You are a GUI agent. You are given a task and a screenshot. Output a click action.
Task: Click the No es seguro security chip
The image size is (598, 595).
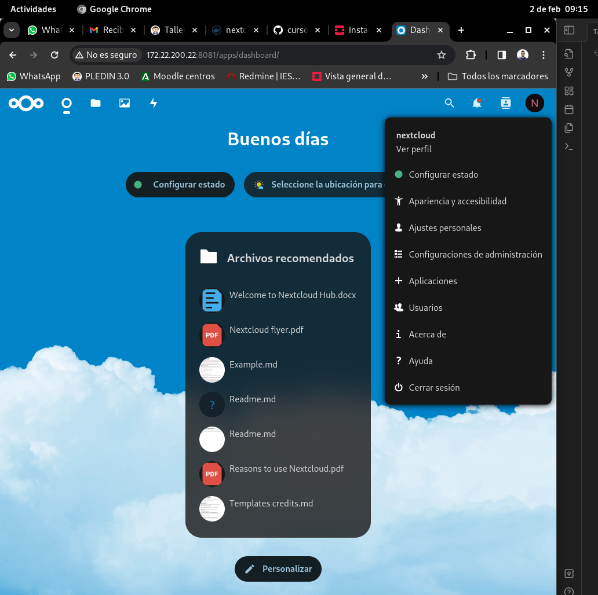coord(106,55)
